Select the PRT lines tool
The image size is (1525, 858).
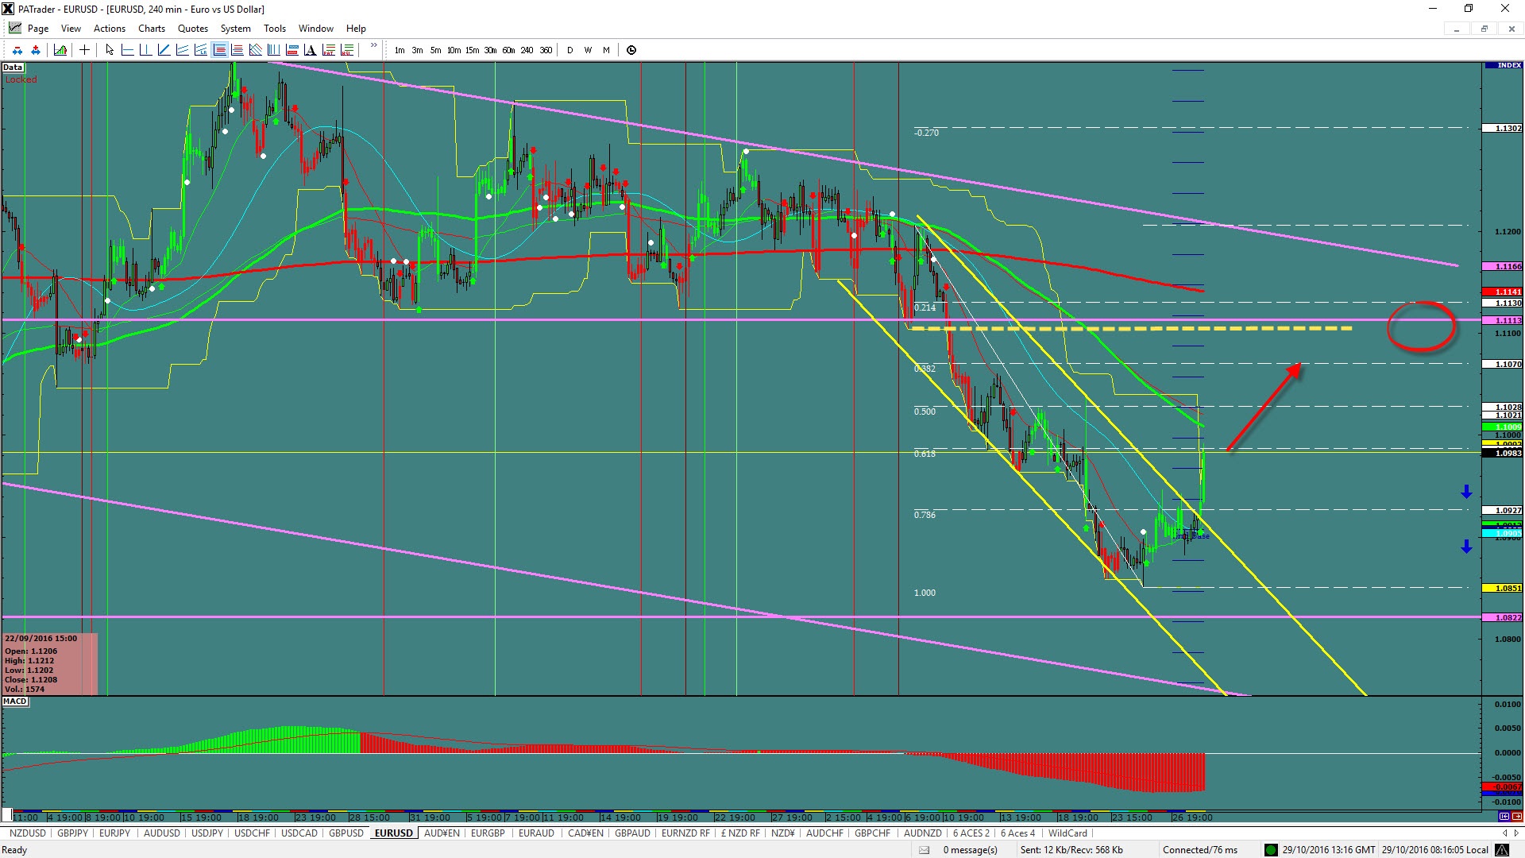329,50
